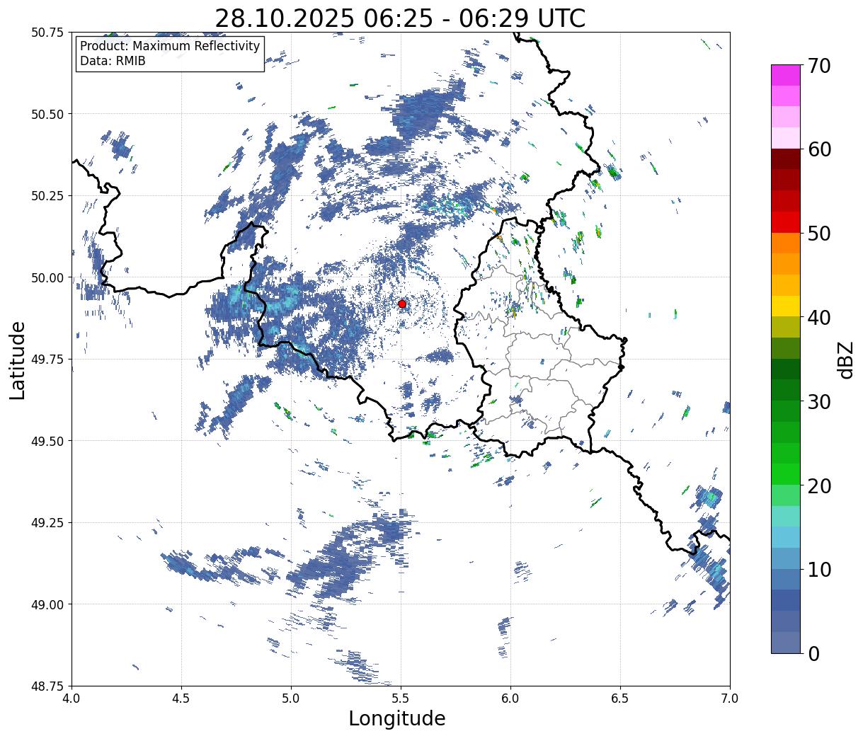The height and width of the screenshot is (736, 863).
Task: Click the 'Data: RMIB' text
Action: pyautogui.click(x=113, y=61)
